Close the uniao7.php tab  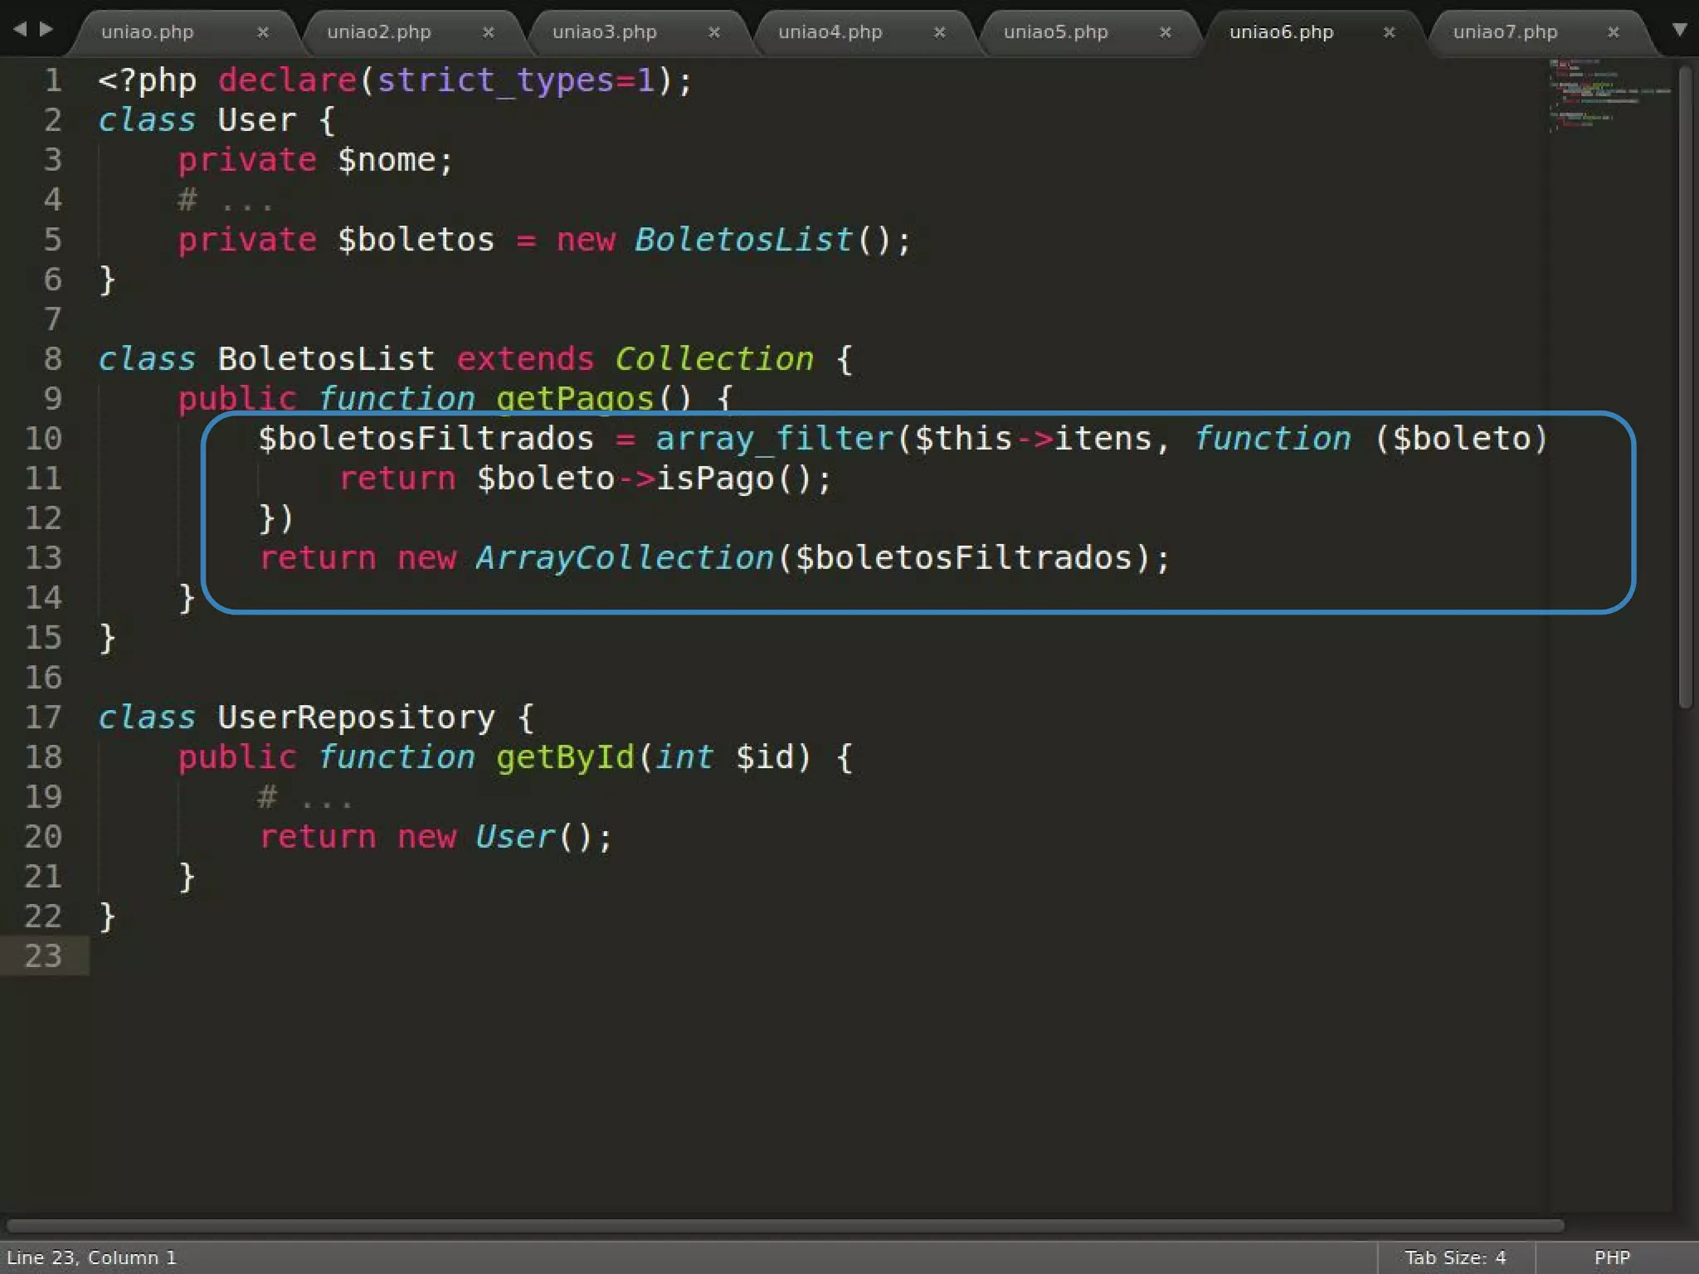[1613, 32]
